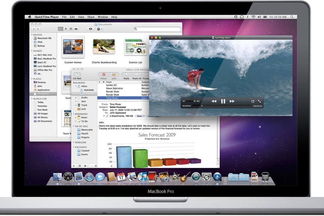
Task: Open iCal calendar icon in Dock
Action: (121, 177)
